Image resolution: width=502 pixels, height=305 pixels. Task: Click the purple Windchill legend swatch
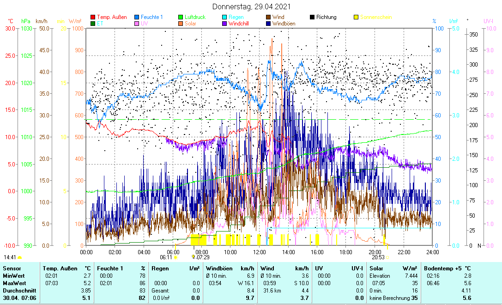click(x=224, y=23)
